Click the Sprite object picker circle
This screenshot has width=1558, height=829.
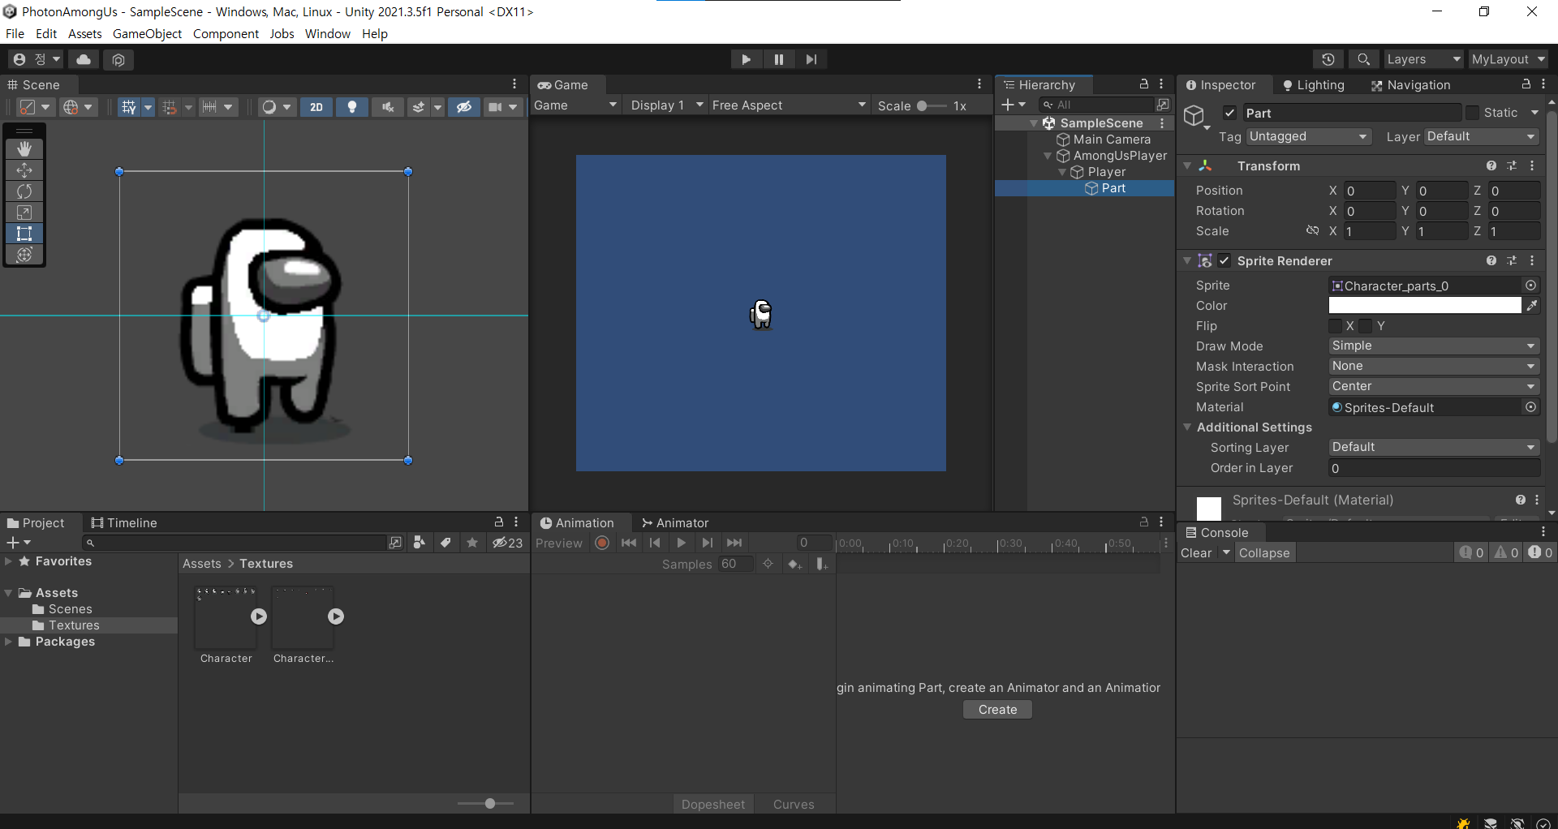pos(1530,286)
